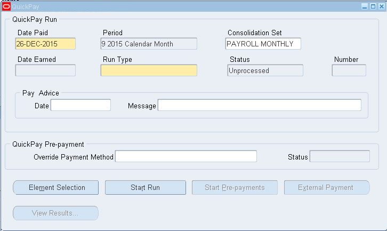
Task: Click the Run Type label
Action: [x=117, y=60]
